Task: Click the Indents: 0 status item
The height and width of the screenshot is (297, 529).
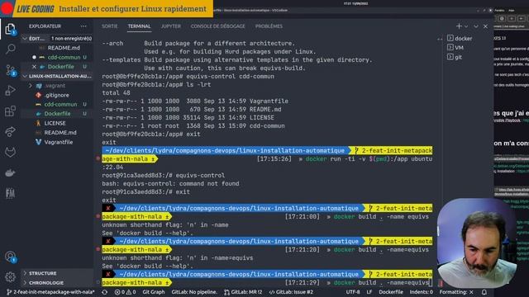Action: coord(421,292)
